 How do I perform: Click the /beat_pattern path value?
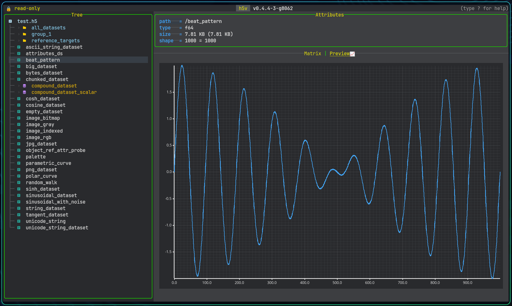click(x=203, y=21)
